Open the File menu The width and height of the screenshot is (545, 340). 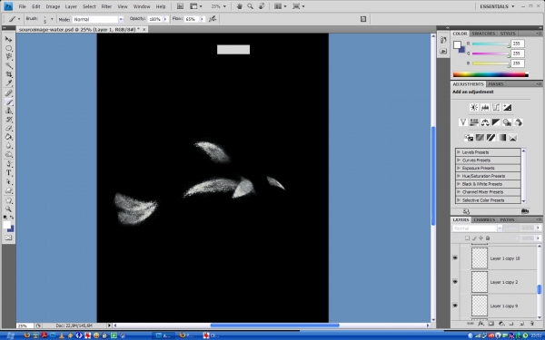pos(22,6)
